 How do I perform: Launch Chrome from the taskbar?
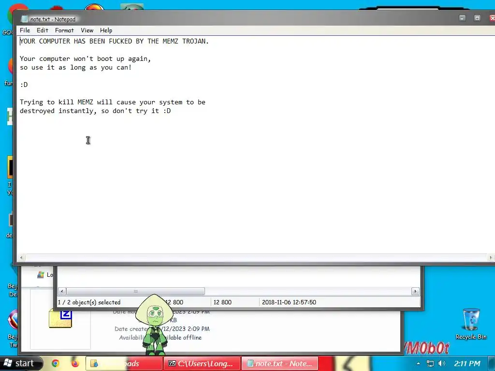pos(56,363)
